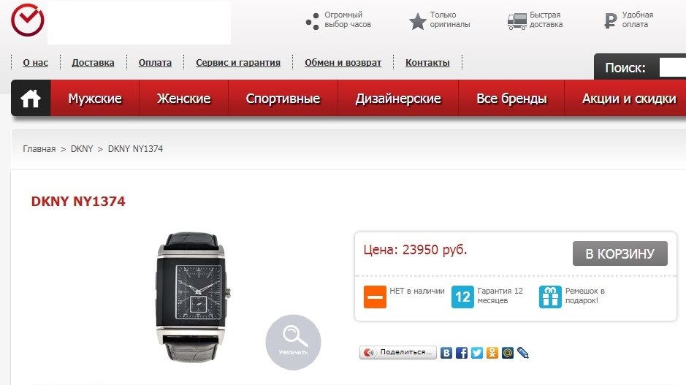Click DKNY breadcrumb link

pyautogui.click(x=82, y=149)
